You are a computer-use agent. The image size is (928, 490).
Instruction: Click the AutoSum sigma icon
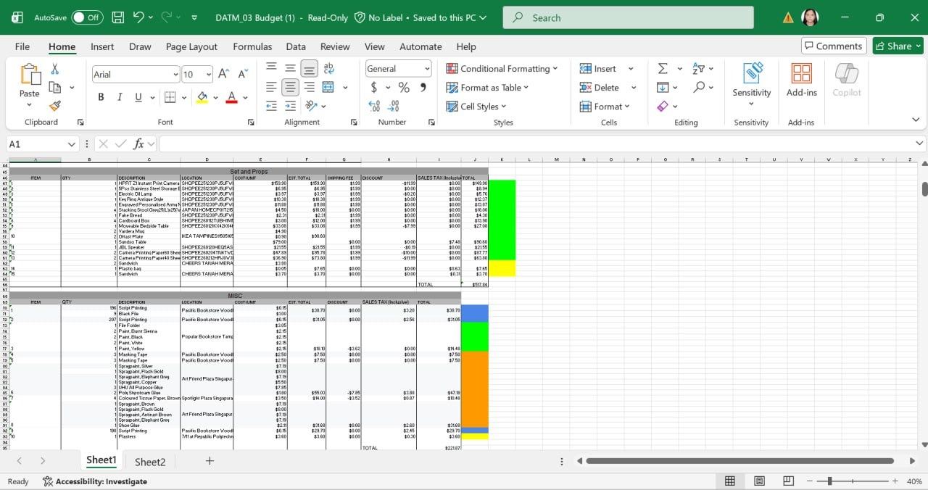point(663,68)
